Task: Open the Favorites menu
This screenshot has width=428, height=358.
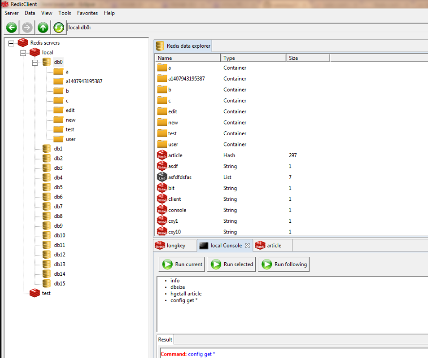Action: click(88, 13)
